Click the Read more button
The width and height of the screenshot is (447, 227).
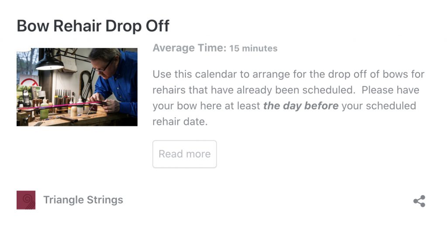(x=185, y=154)
